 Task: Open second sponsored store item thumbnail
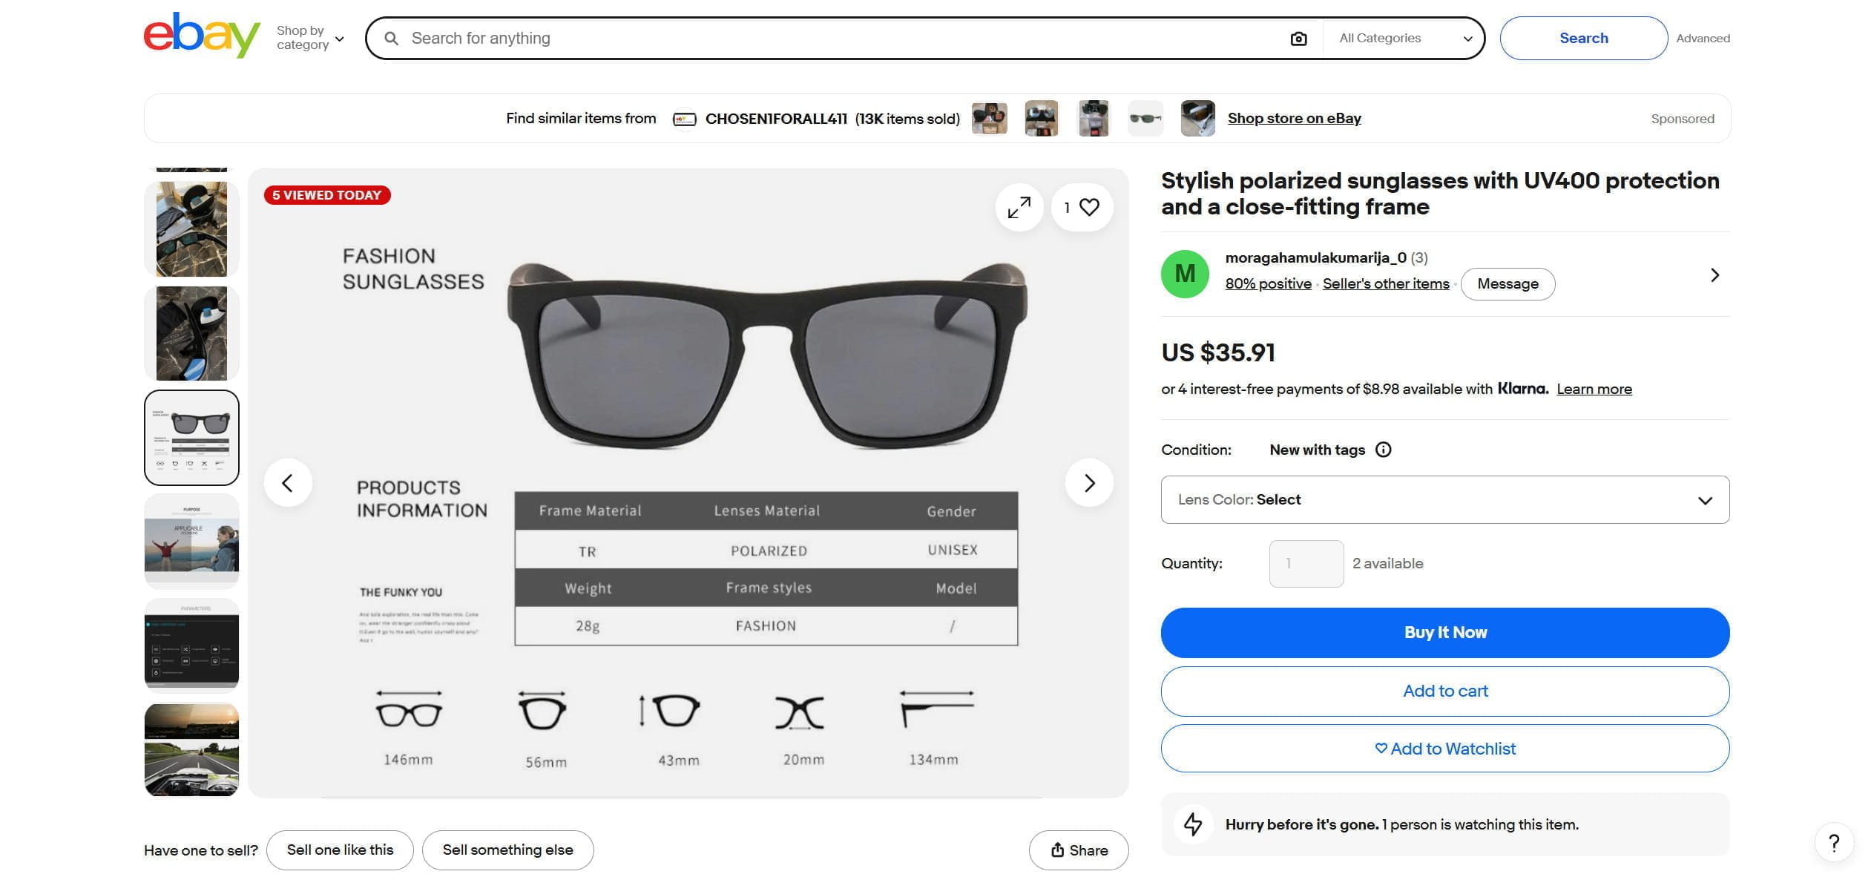1042,119
